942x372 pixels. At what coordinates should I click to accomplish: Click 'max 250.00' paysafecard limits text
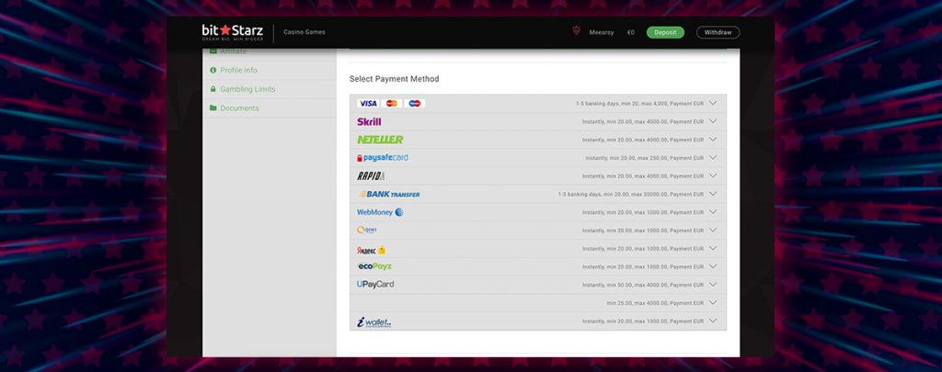coord(654,158)
